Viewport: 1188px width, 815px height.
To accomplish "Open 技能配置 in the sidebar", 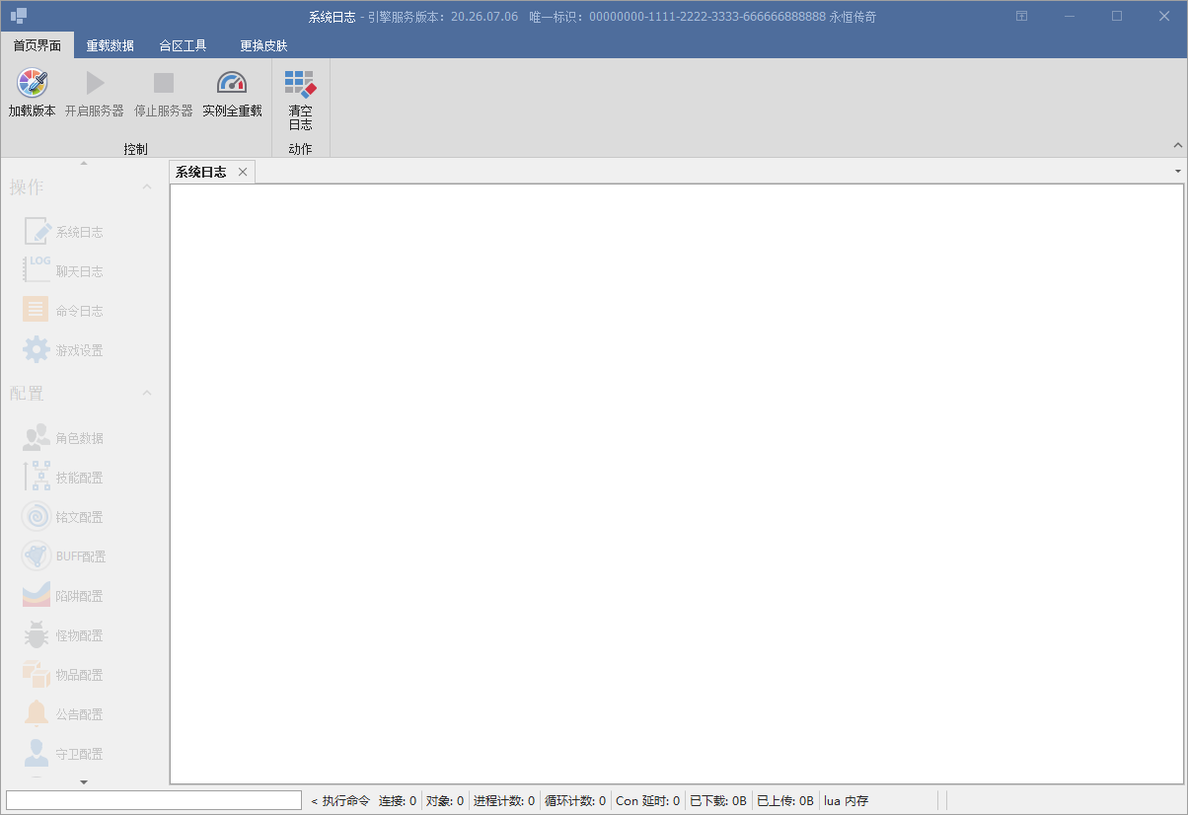I will [x=63, y=478].
